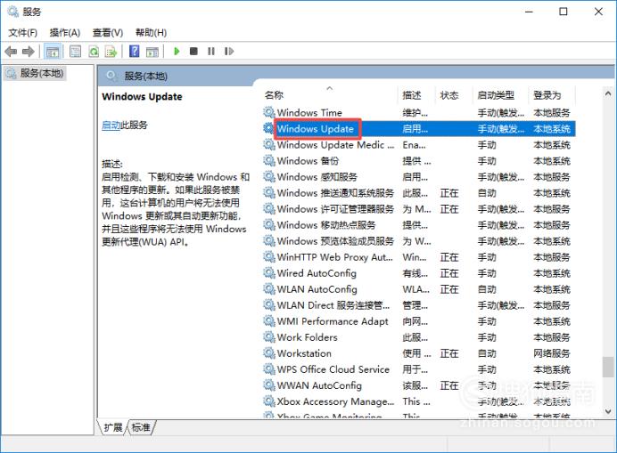The width and height of the screenshot is (617, 453).
Task: Pause the service with pause icon
Action: (211, 51)
